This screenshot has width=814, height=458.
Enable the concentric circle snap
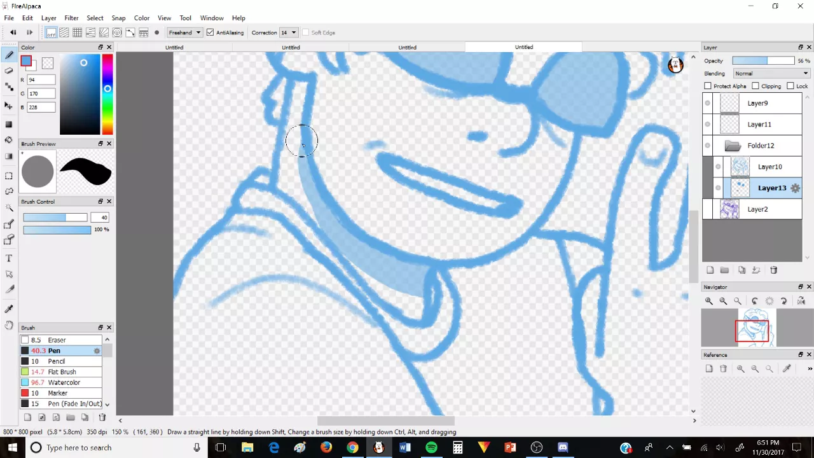tap(118, 32)
